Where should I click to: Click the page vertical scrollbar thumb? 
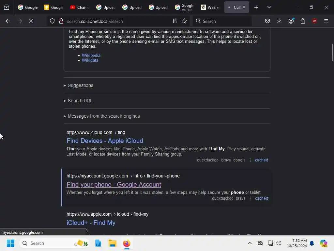tap(332, 53)
